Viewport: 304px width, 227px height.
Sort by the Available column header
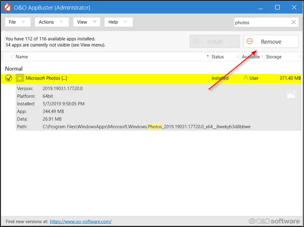coord(252,57)
